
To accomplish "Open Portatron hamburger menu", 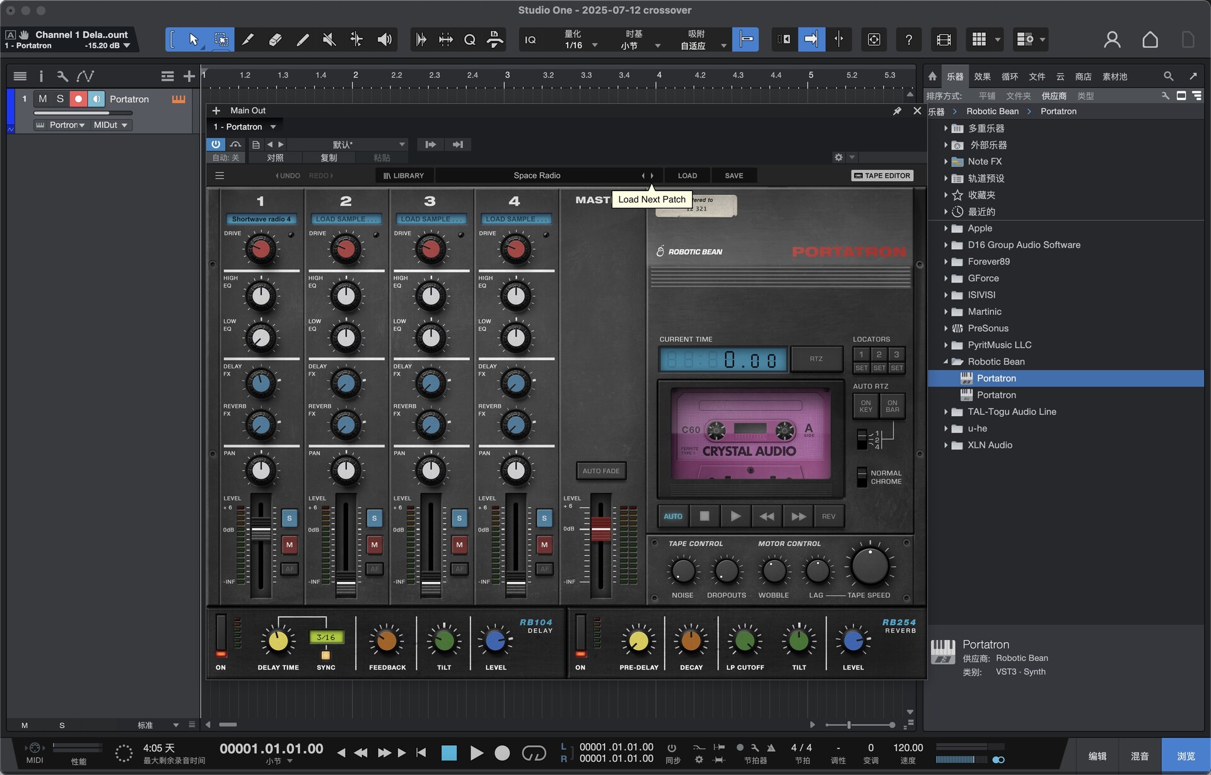I will point(219,175).
